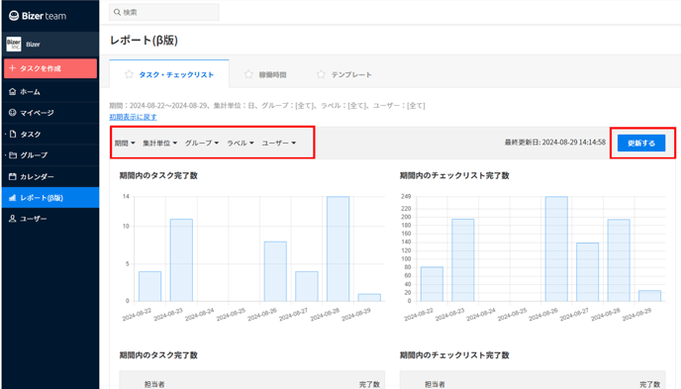The height and width of the screenshot is (389, 681).
Task: Click the 初期表示に戻す link
Action: click(x=133, y=117)
